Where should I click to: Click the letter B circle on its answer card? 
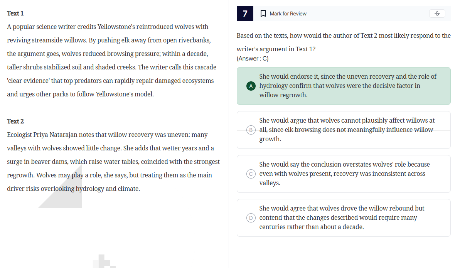251,130
